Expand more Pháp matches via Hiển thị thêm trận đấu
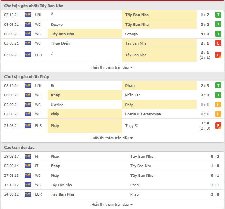225x209 pixels. (x=112, y=138)
